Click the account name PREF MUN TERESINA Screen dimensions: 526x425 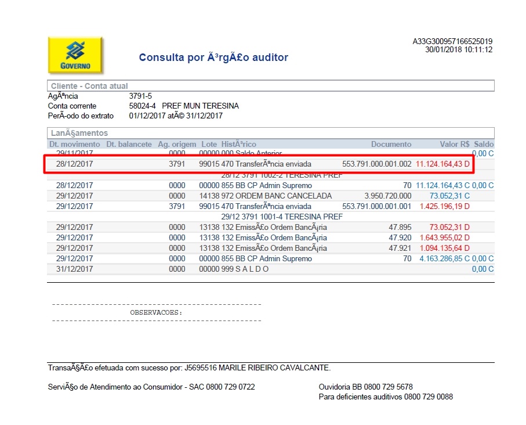click(200, 106)
